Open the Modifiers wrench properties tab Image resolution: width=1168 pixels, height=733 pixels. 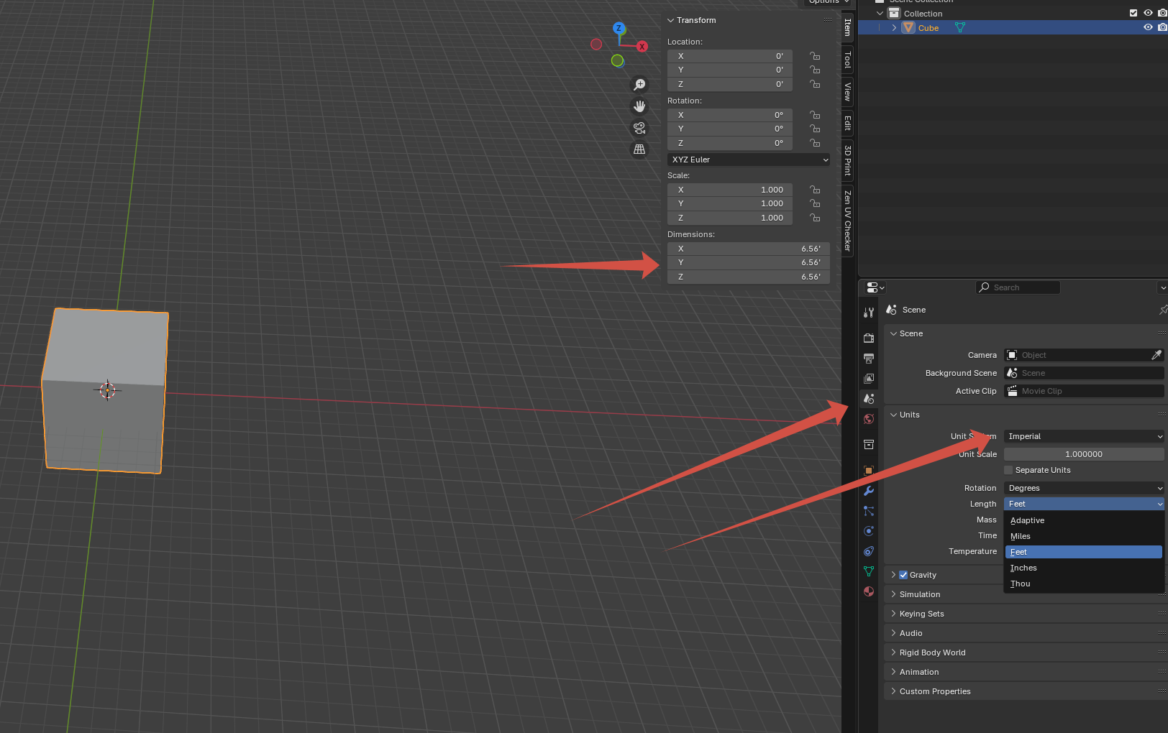(869, 491)
